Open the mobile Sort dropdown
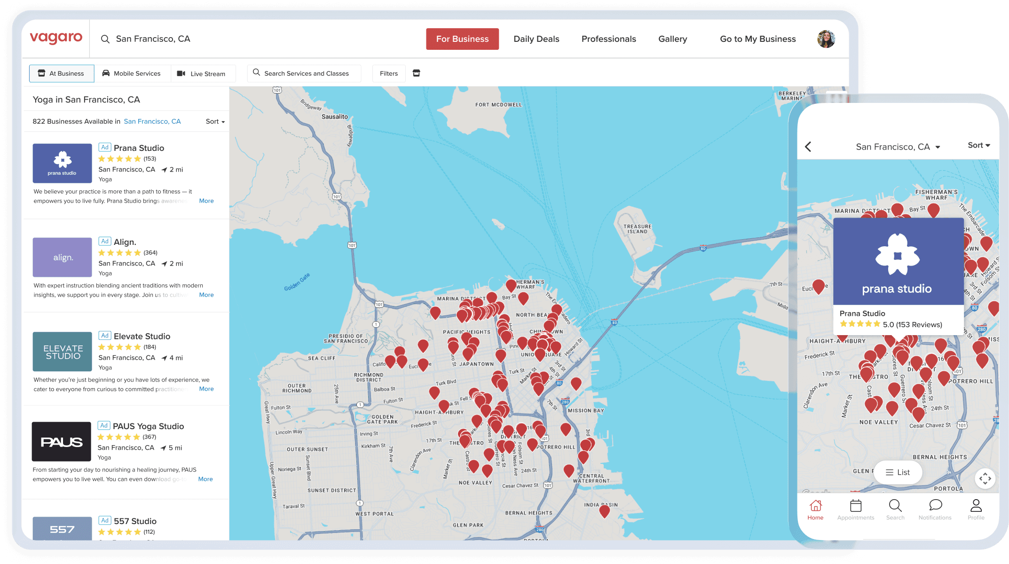Viewport: 1009px width, 564px height. (x=978, y=145)
